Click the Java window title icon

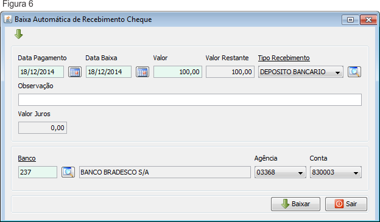(8, 19)
